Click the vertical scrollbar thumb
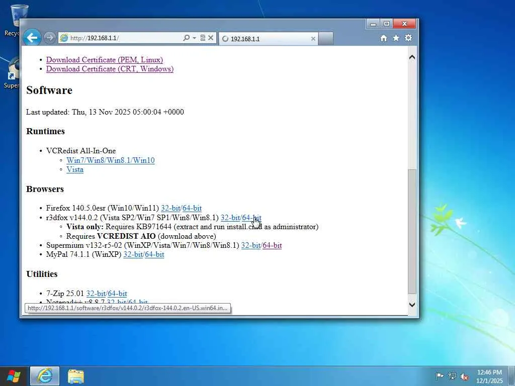The width and height of the screenshot is (515, 386). click(412, 231)
